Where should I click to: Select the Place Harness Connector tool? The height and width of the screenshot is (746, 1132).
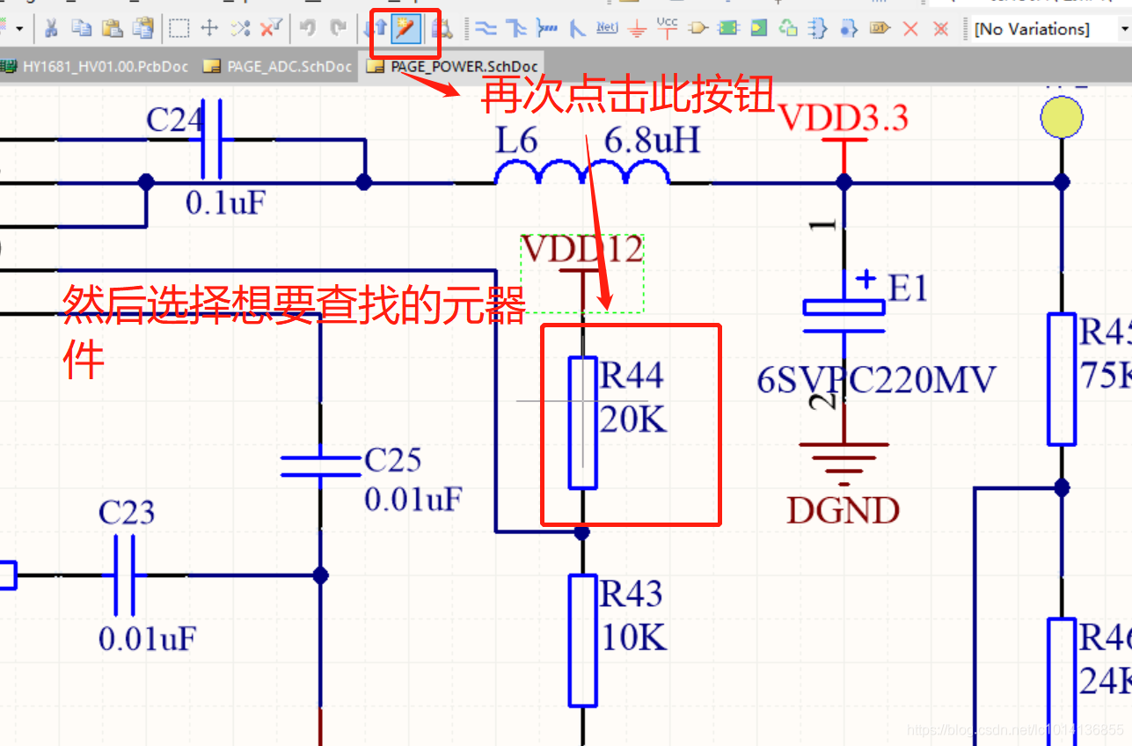[818, 28]
